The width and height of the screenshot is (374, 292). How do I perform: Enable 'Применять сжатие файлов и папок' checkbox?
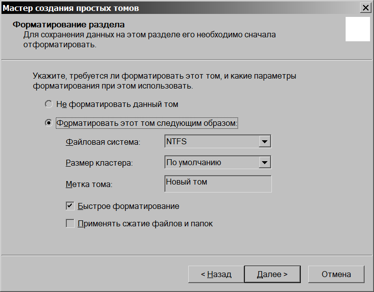pos(70,223)
